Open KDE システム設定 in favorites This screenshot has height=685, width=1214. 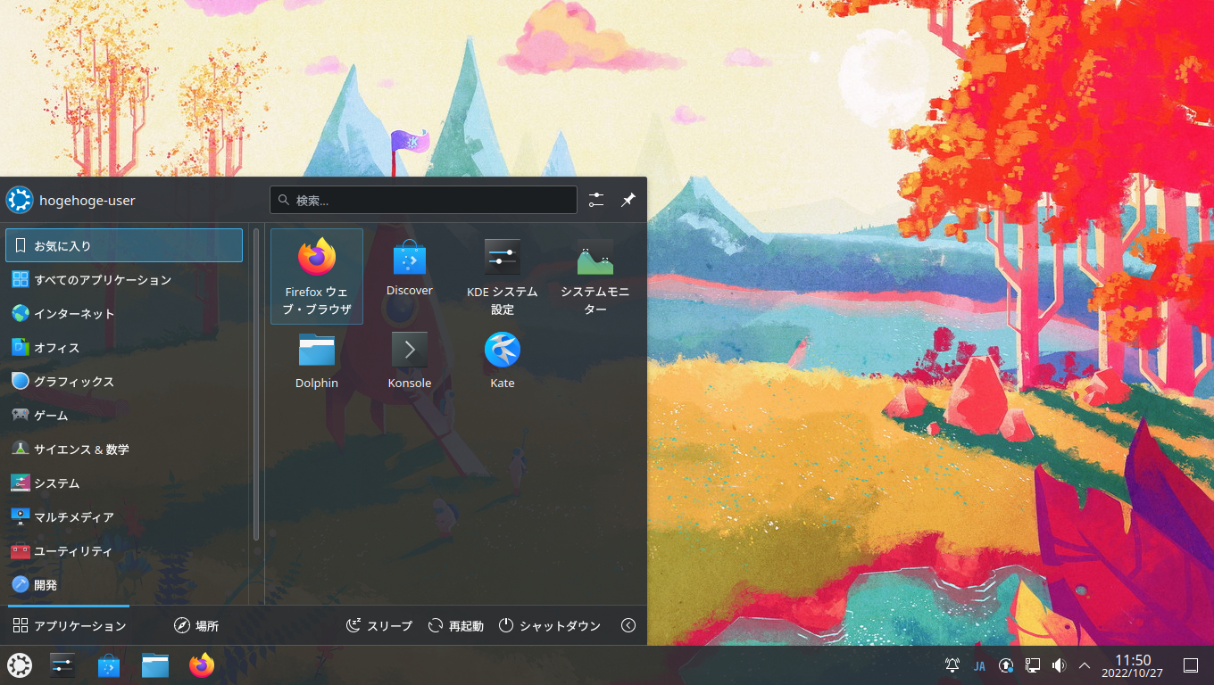coord(503,276)
